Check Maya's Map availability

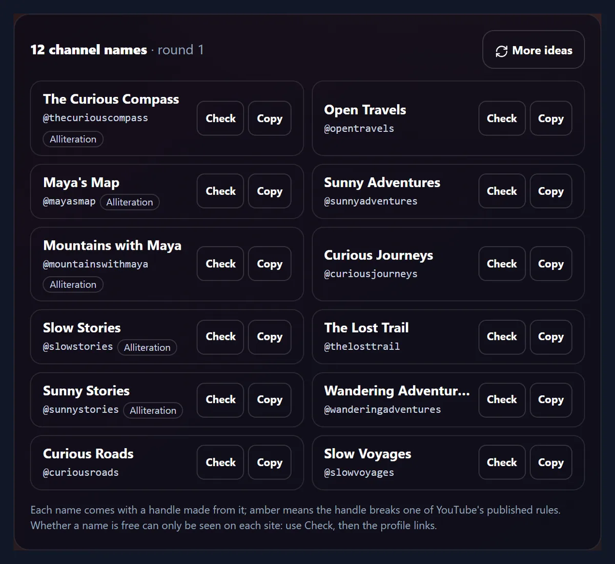(220, 191)
